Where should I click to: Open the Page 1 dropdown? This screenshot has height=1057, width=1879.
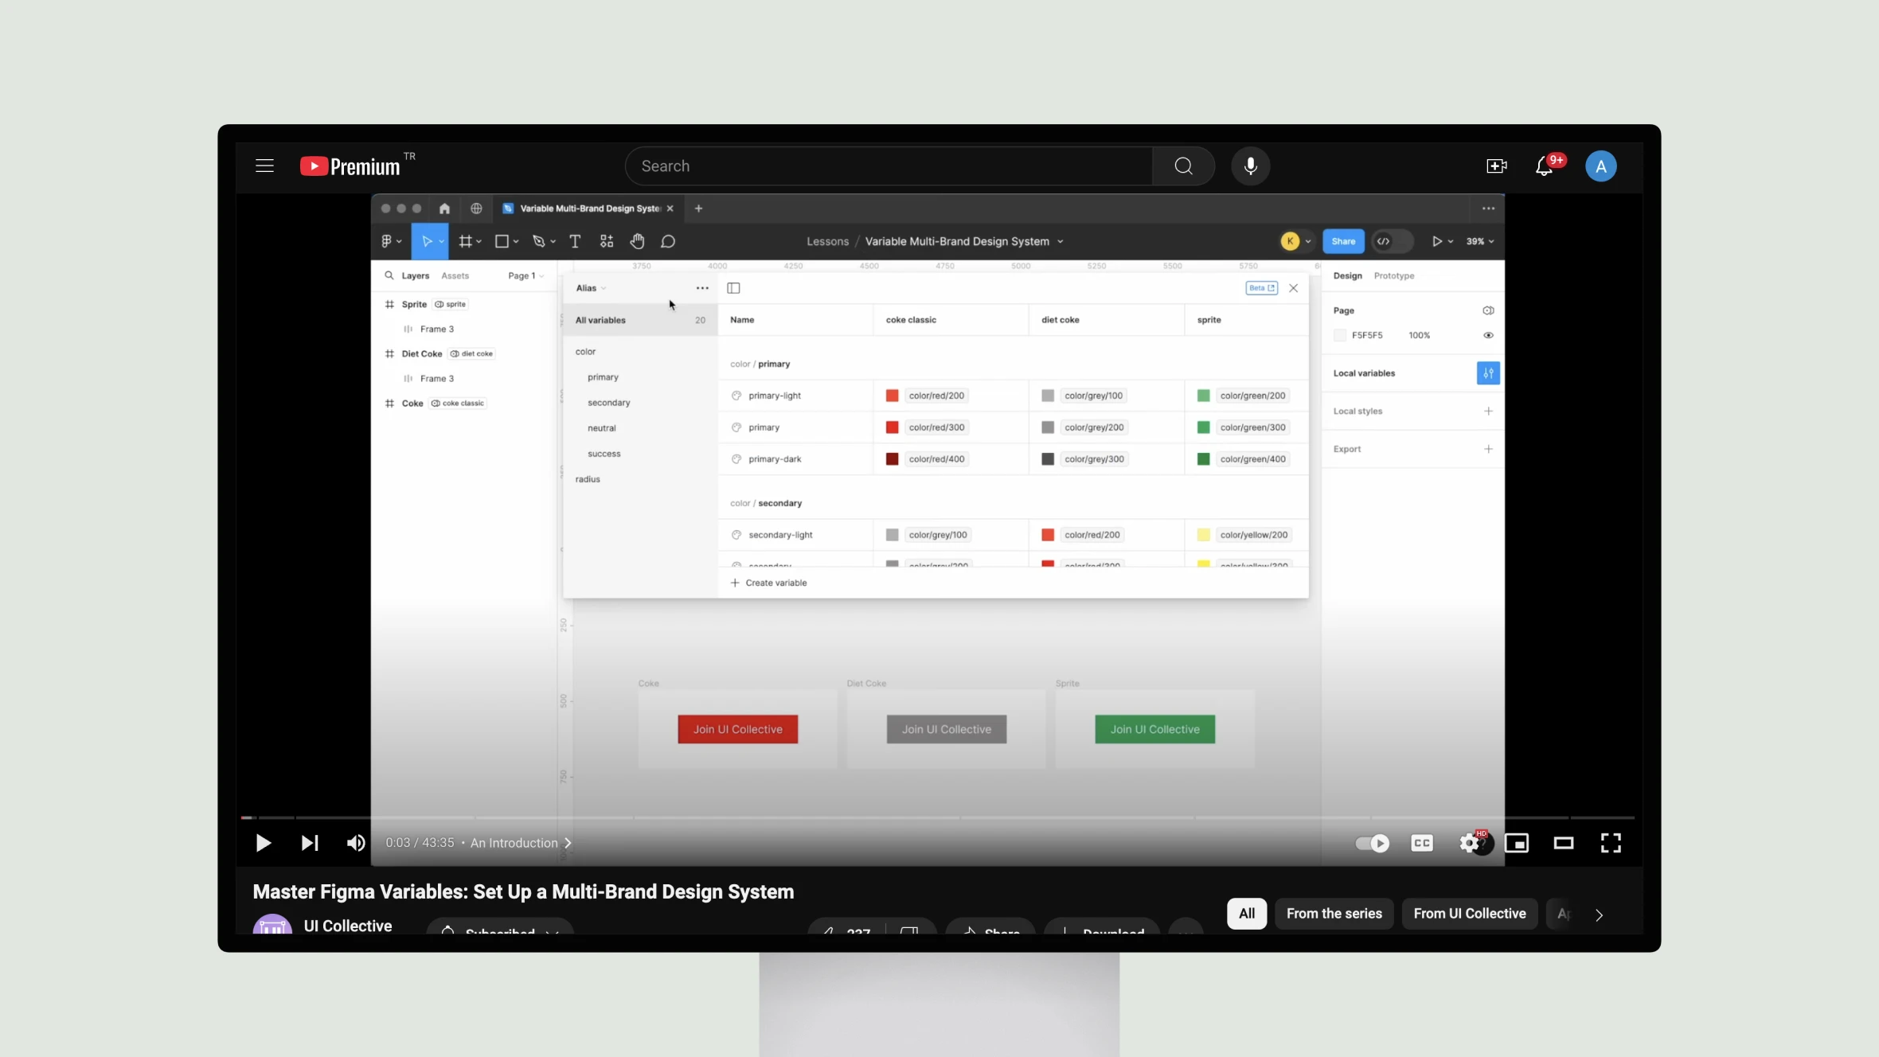pyautogui.click(x=525, y=275)
